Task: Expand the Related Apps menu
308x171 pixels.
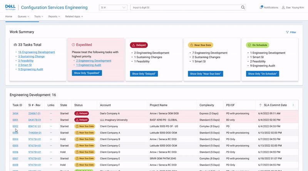Action: pos(74,17)
